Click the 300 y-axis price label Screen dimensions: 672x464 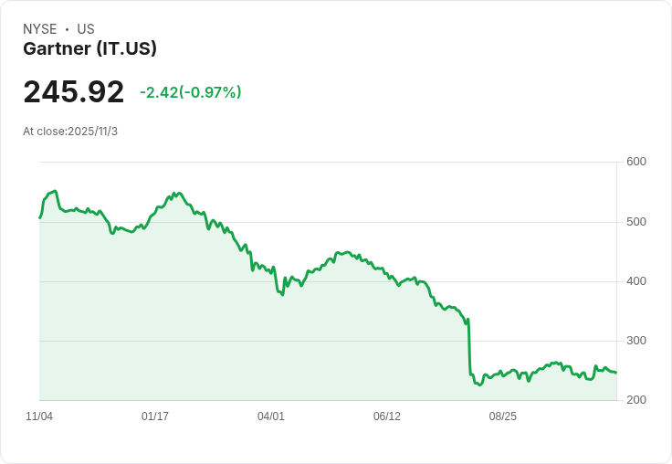[635, 341]
